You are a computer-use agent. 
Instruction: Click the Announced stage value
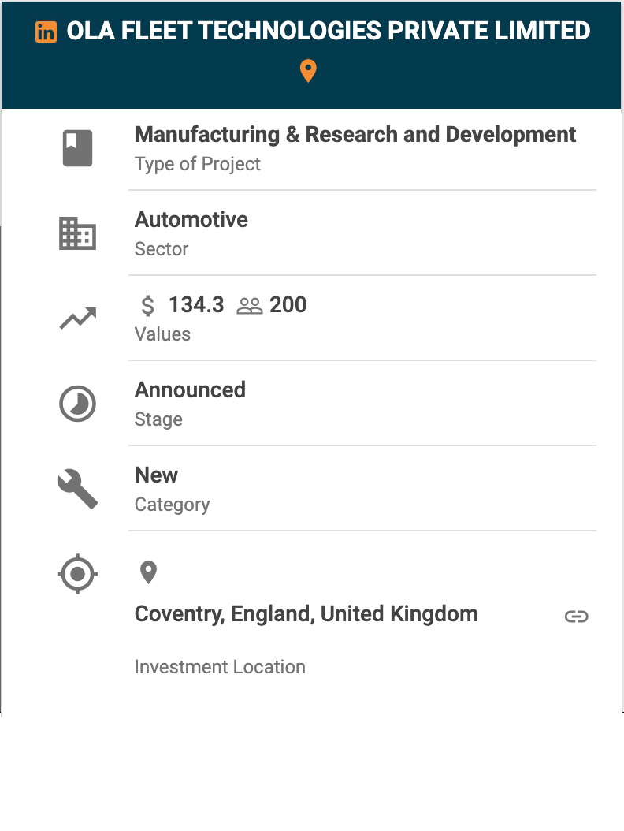coord(190,390)
